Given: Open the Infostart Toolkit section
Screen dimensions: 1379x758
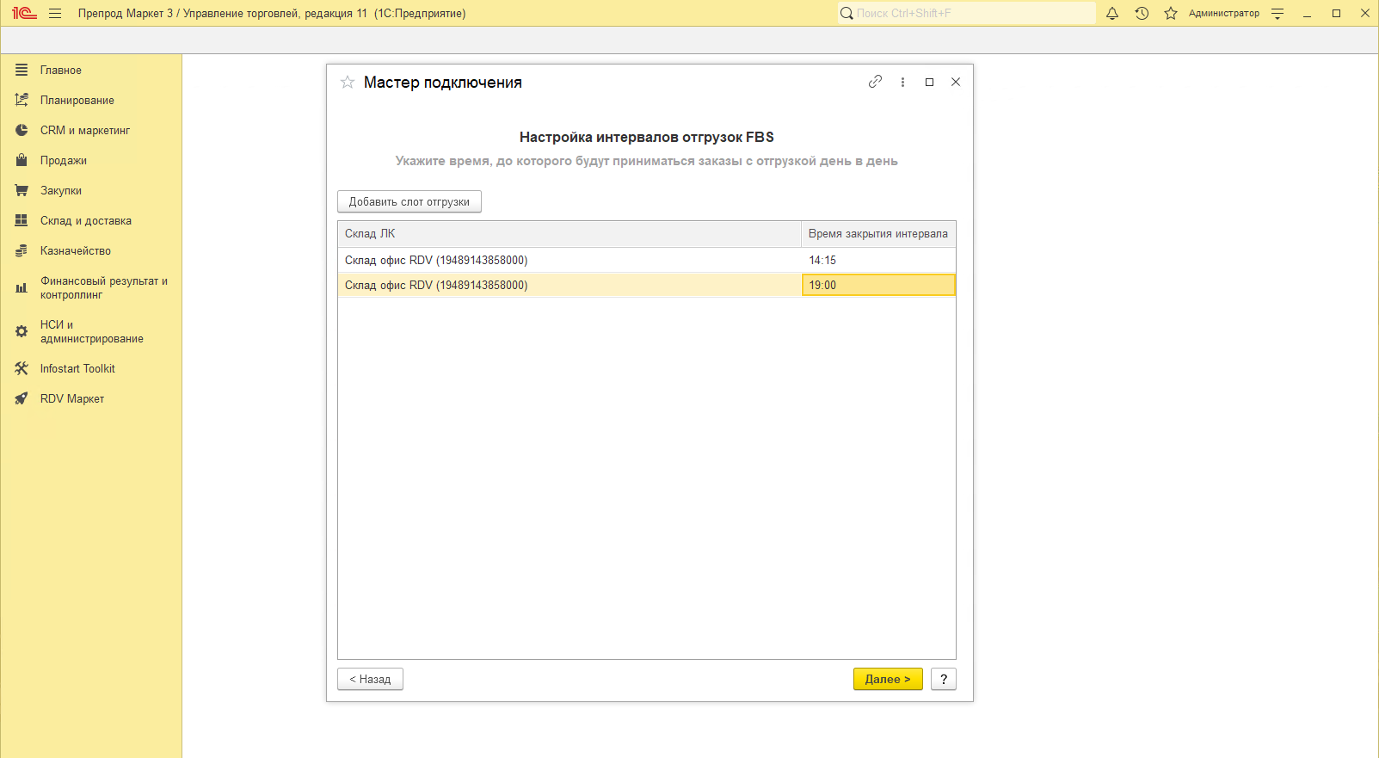Looking at the screenshot, I should (x=77, y=369).
